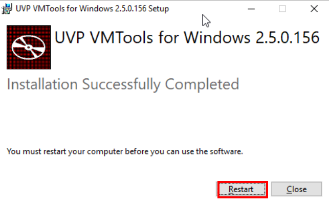The height and width of the screenshot is (204, 329).
Task: Click the Restart button
Action: (243, 189)
